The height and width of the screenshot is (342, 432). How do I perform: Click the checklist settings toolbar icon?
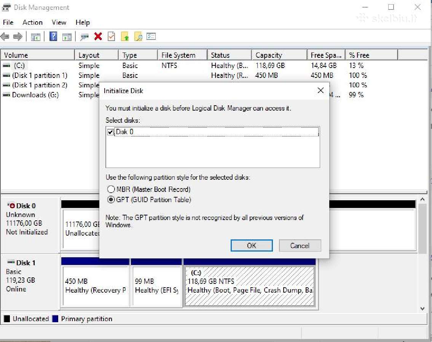(151, 36)
